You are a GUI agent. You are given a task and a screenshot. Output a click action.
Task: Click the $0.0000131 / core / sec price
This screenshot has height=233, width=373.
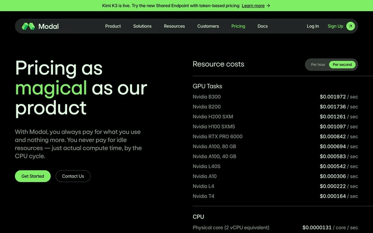330,228
